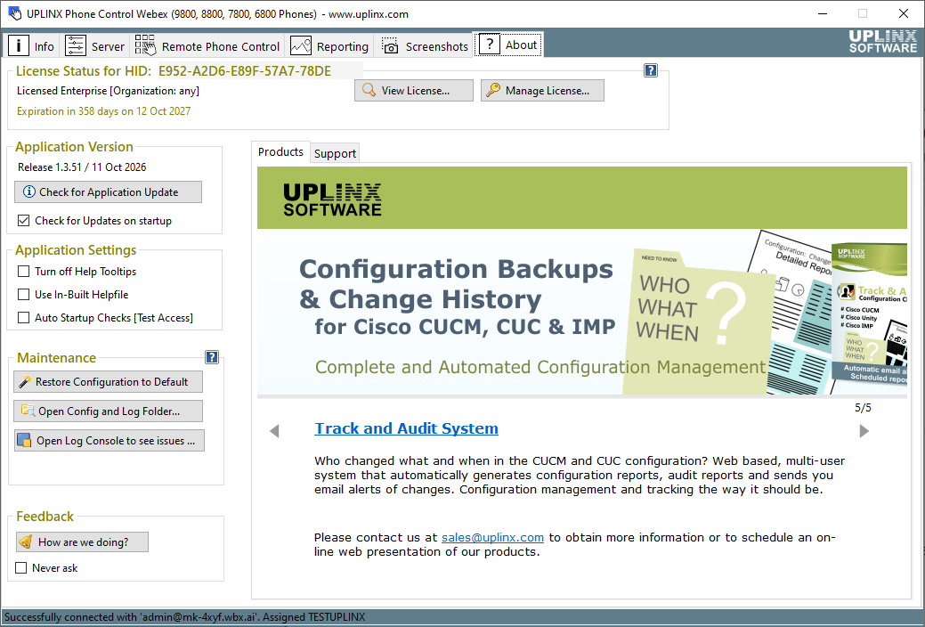Switch to the Server tab
Screen dimensions: 925x627
coord(94,45)
